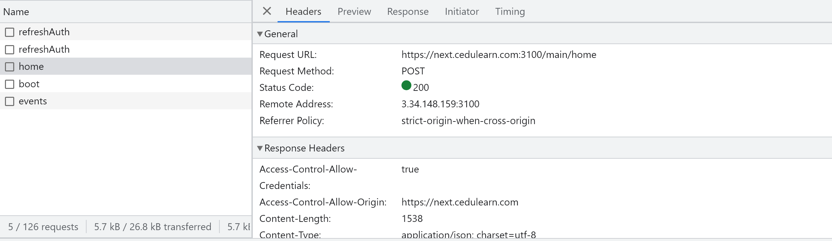Click the Access-Control-Allow-Origin URL value

pos(460,202)
